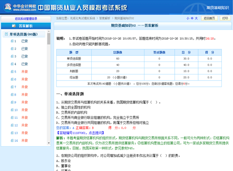Screen dimensions: 233x171
Task: Click the 总题数 column header
Action: pyautogui.click(x=118, y=52)
